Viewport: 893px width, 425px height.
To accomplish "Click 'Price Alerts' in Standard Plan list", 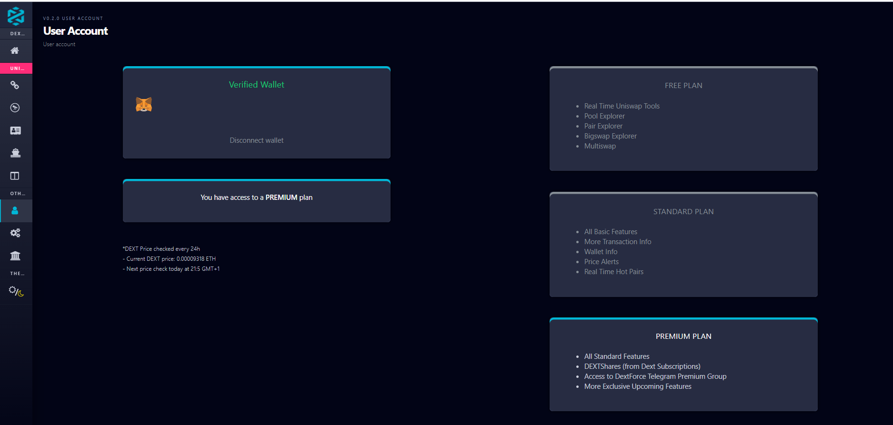I will [602, 262].
